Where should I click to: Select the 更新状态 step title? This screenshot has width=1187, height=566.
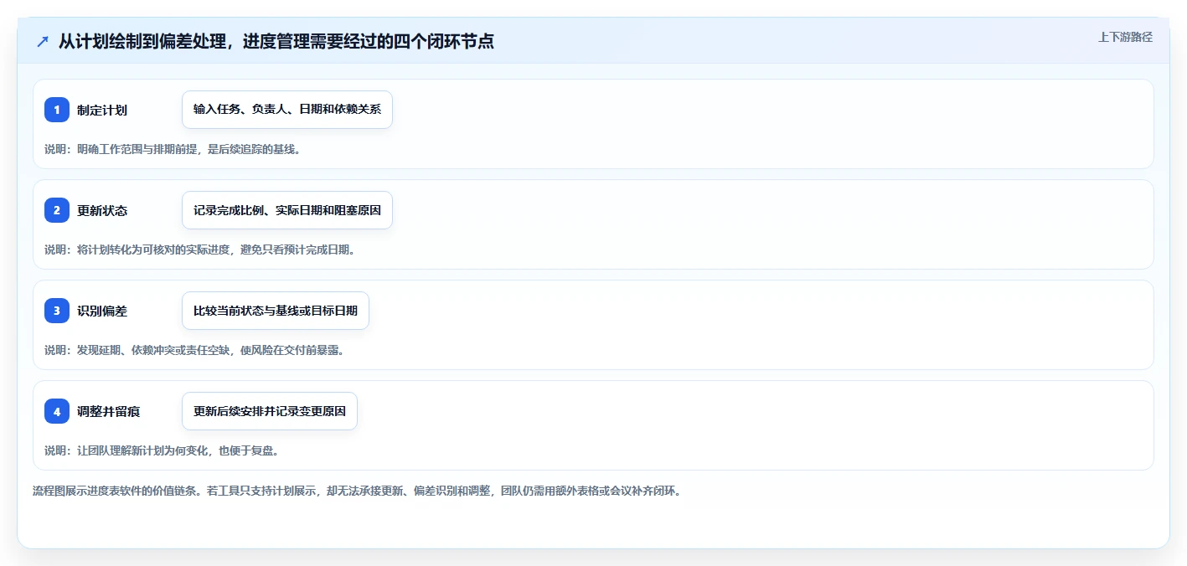pos(102,210)
